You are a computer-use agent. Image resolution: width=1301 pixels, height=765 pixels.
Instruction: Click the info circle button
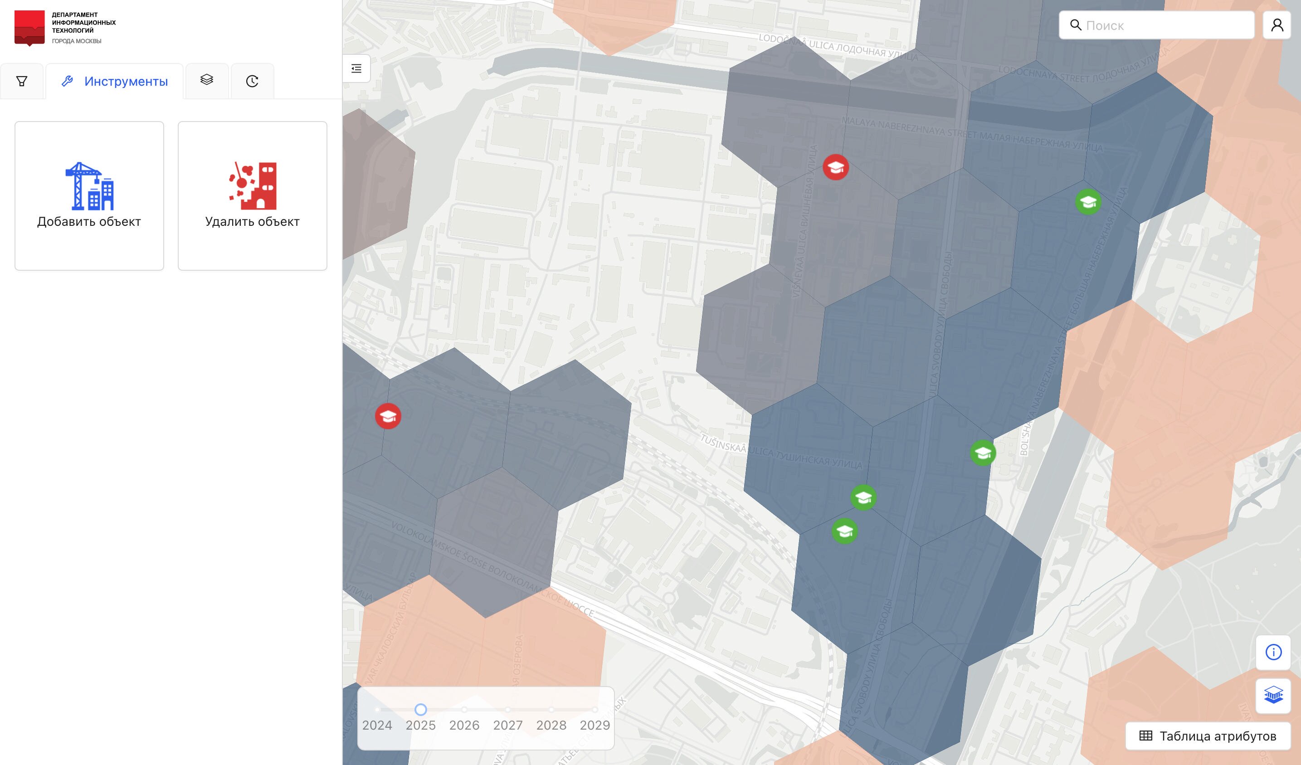[x=1273, y=653]
